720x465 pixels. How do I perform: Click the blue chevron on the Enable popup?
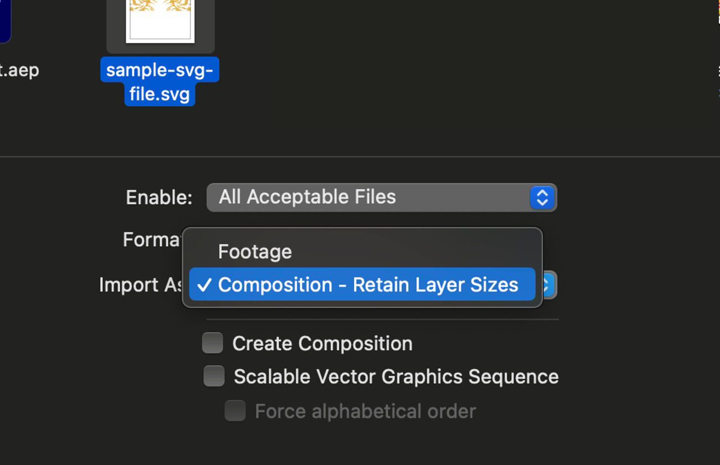click(x=543, y=197)
